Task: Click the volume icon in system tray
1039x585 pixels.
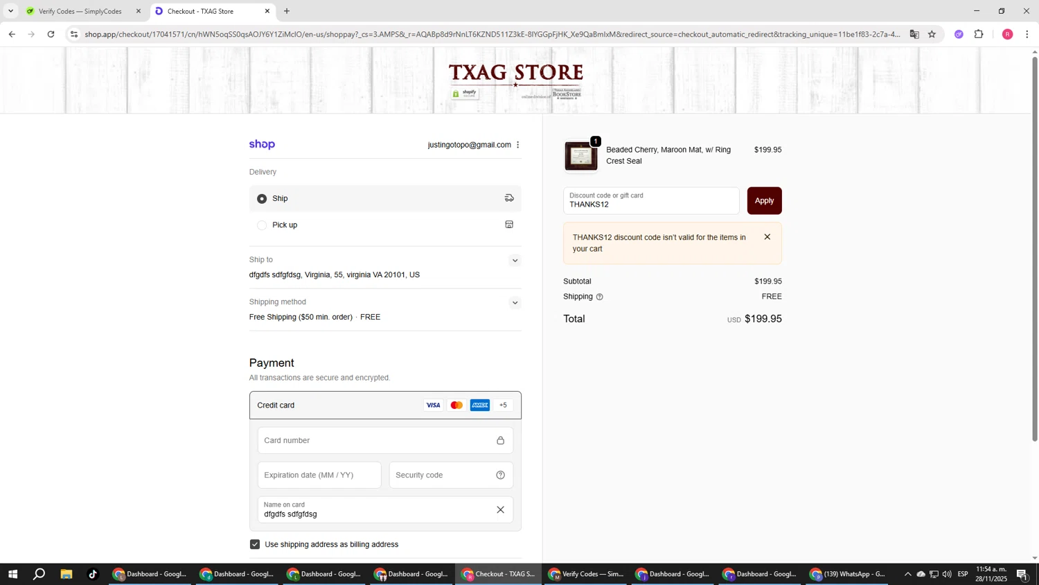Action: 947,574
